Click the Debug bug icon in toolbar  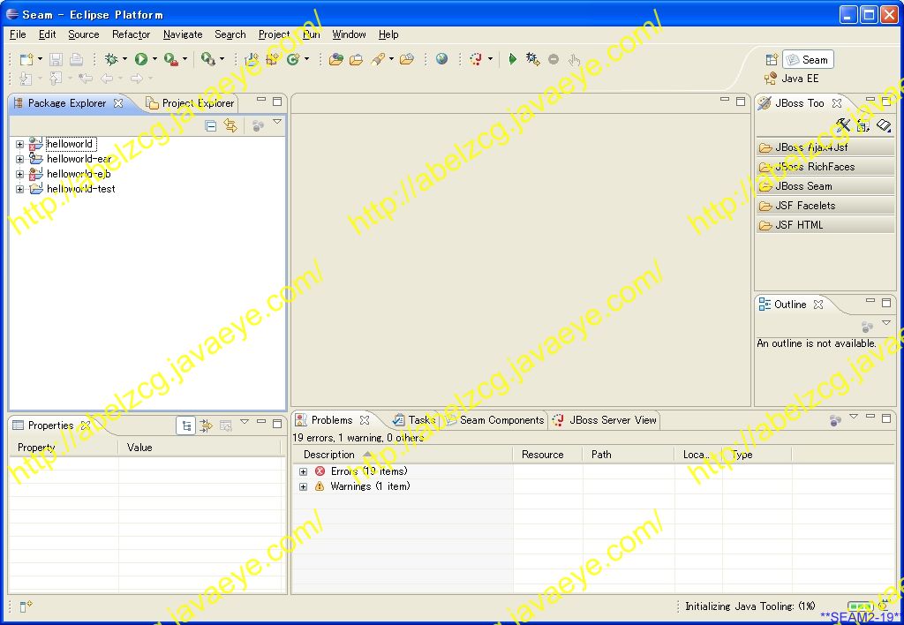coord(111,59)
